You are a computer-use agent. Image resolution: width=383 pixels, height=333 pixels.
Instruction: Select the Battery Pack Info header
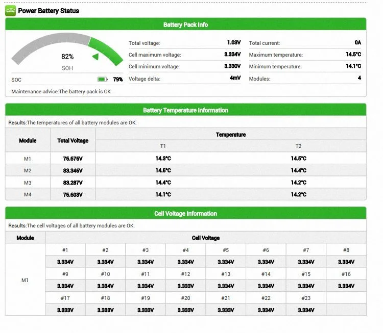(186, 24)
